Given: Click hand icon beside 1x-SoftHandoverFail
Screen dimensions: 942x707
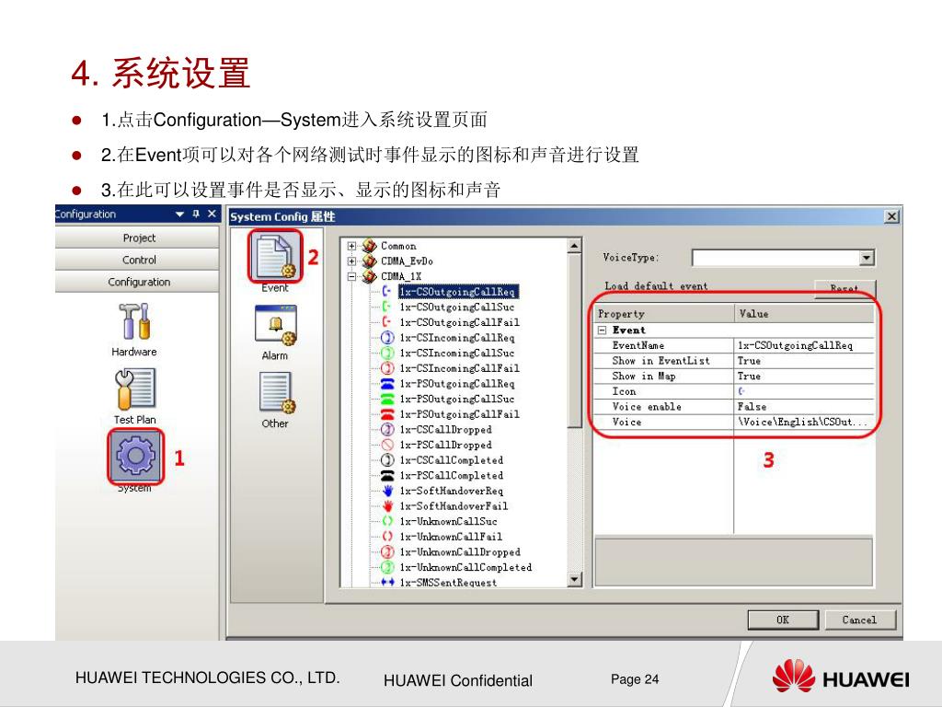Looking at the screenshot, I should (x=387, y=506).
